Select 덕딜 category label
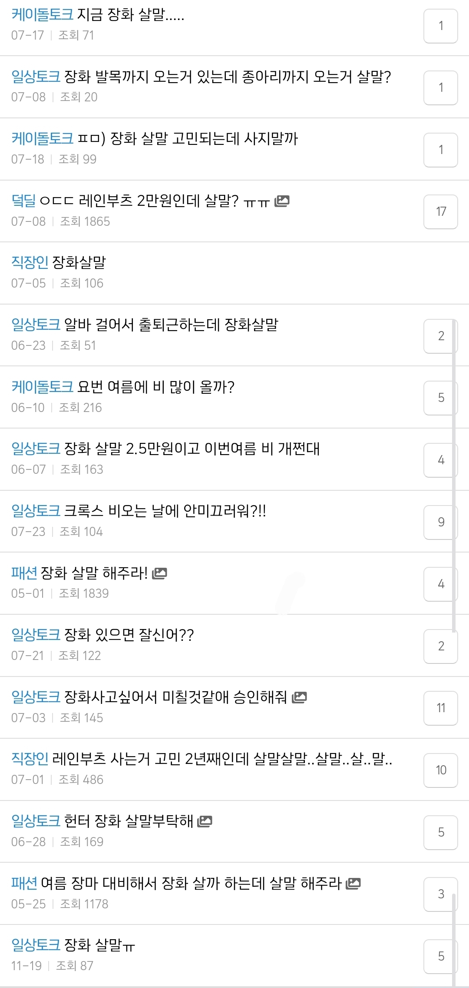 tap(23, 201)
